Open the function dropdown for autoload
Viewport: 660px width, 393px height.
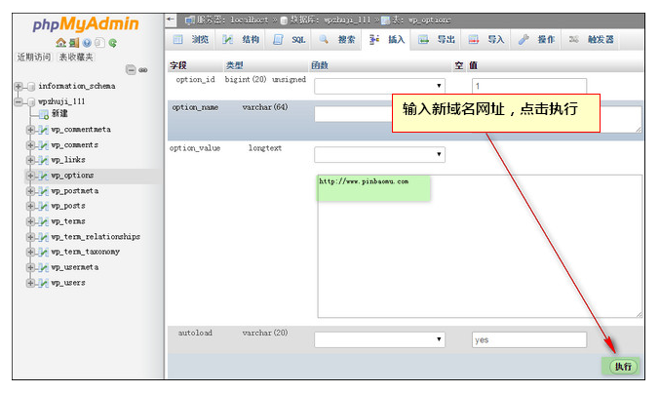[379, 339]
